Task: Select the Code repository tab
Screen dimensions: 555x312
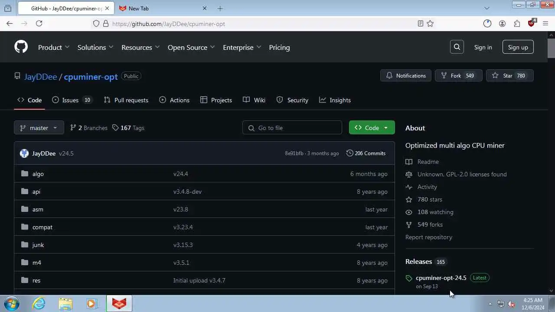Action: point(29,100)
